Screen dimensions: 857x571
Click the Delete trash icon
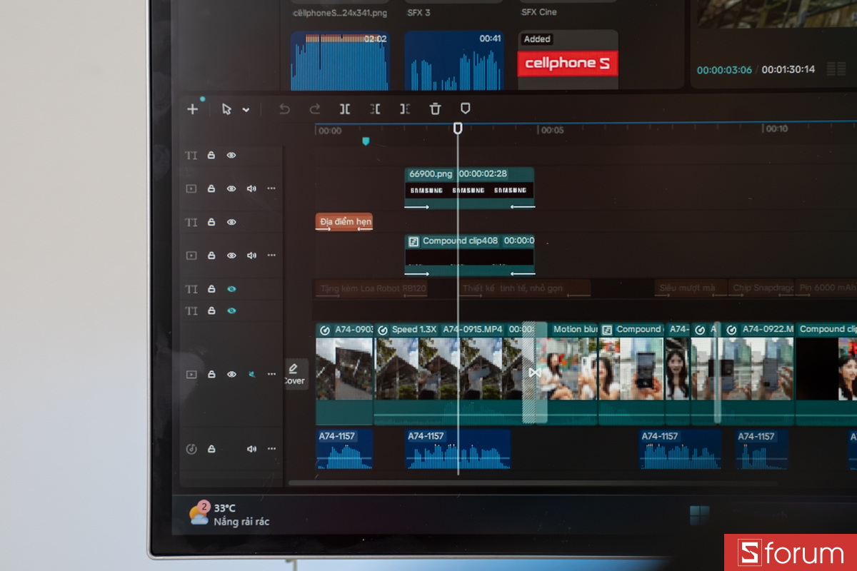coord(435,109)
